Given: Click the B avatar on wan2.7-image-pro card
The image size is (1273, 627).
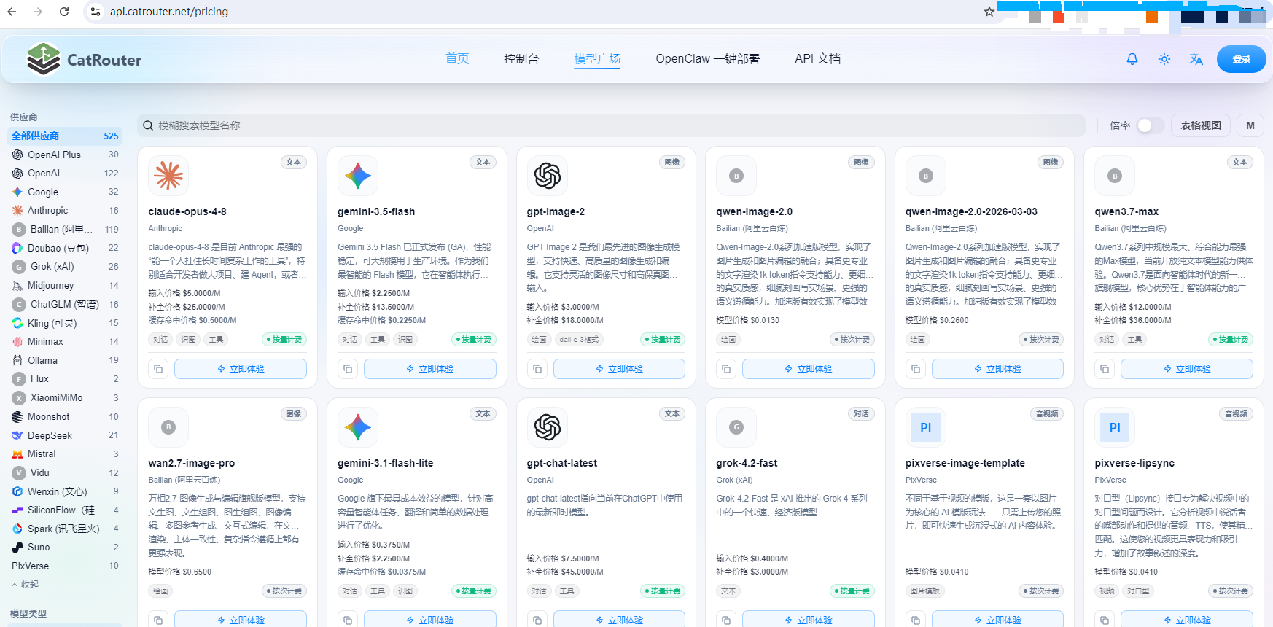Looking at the screenshot, I should click(168, 427).
